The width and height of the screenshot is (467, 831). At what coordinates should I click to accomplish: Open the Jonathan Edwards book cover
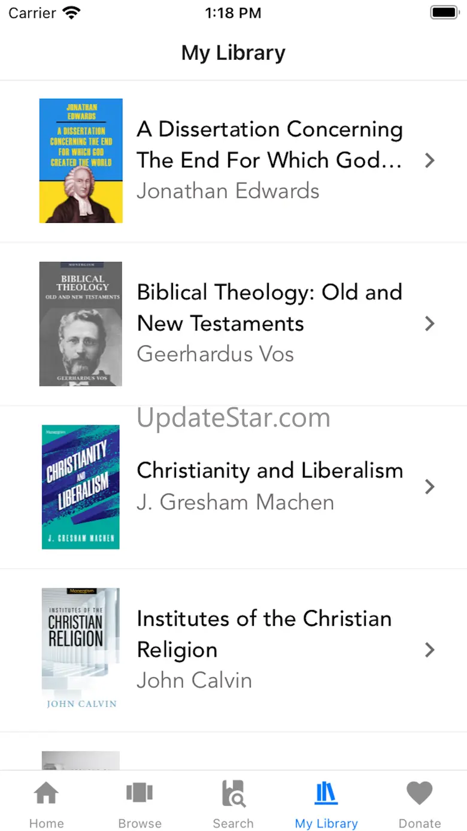81,161
